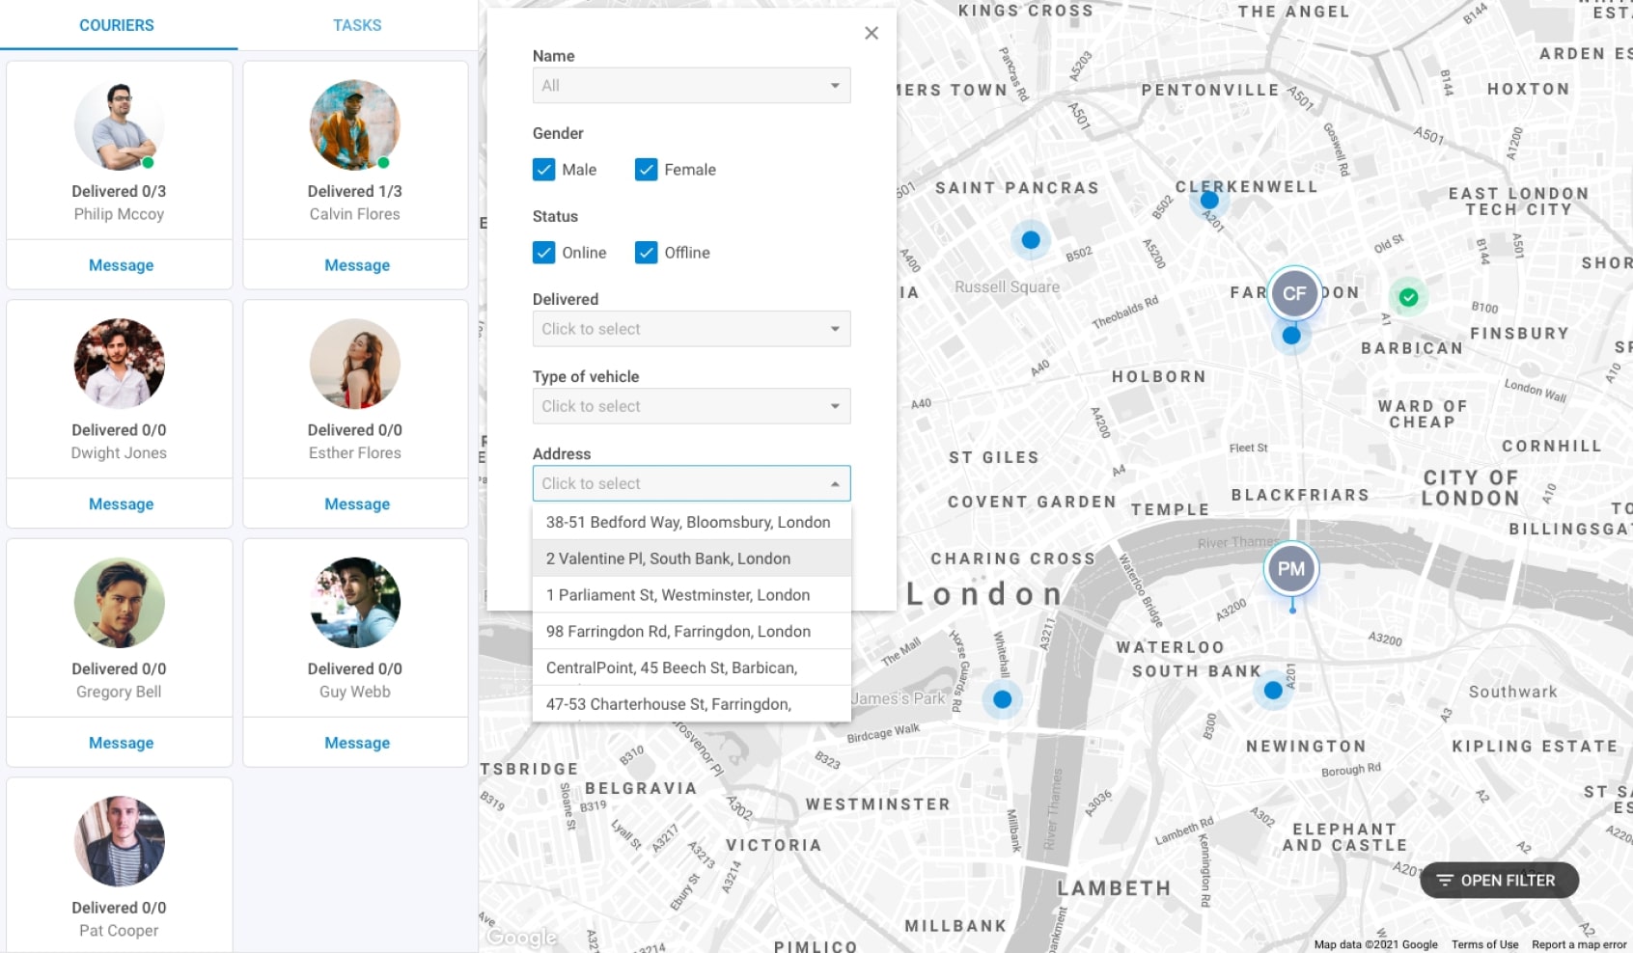Viewport: 1633px width, 953px height.
Task: Message Dwight Jones
Action: click(121, 504)
